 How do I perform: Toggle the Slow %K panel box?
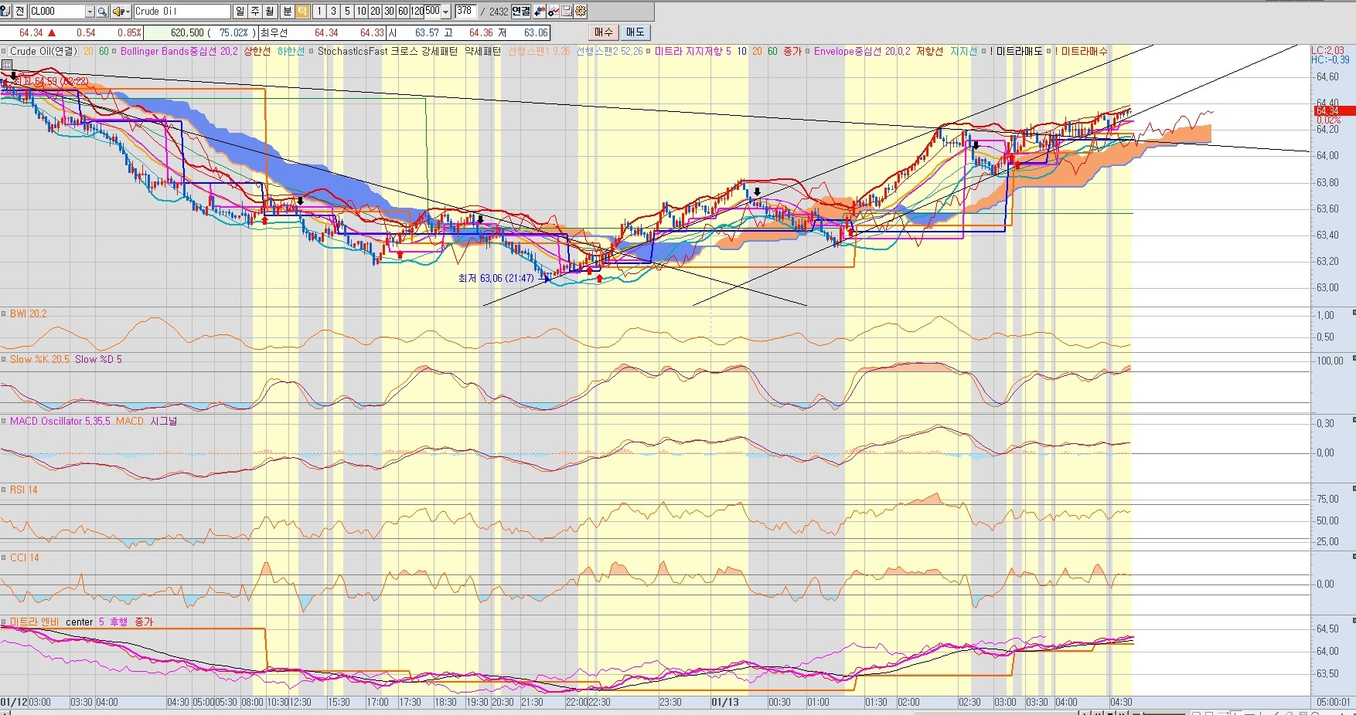click(x=4, y=359)
